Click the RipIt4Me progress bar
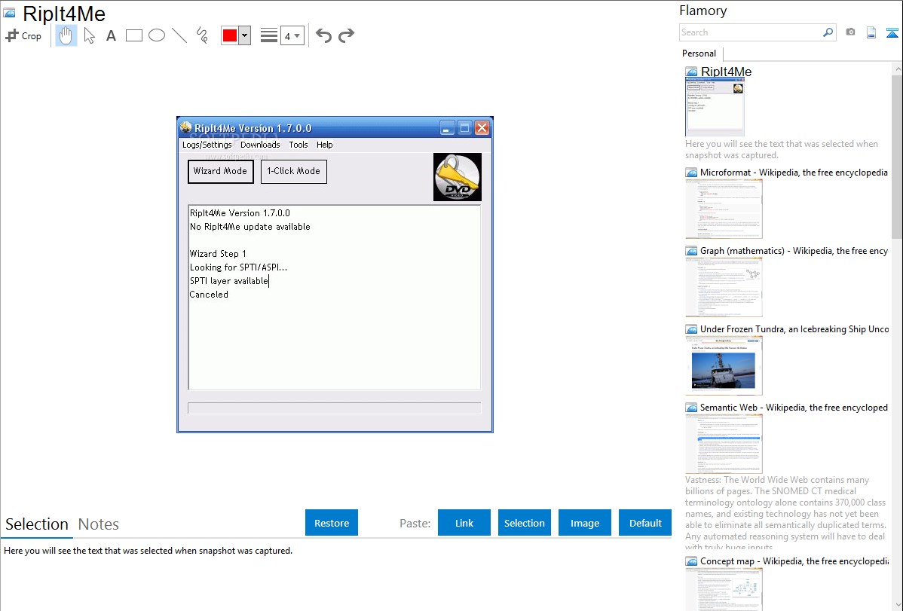Screen dimensions: 903x611 pyautogui.click(x=335, y=408)
